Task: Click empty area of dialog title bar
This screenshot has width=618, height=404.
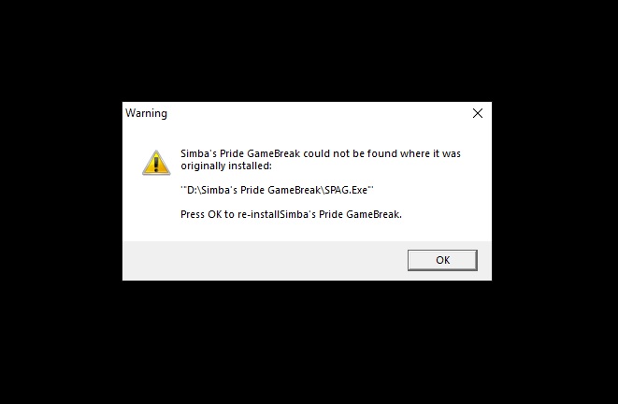Action: point(315,113)
